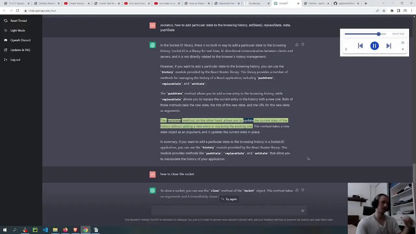Click Log out in the sidebar

tap(15, 60)
